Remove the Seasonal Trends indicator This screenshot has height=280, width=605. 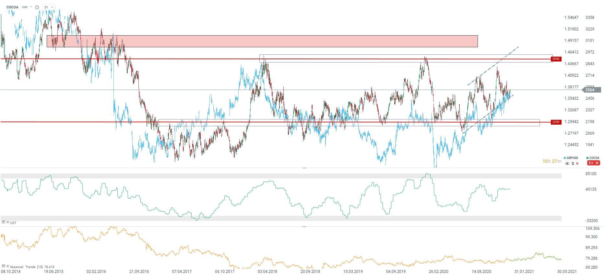8,266
